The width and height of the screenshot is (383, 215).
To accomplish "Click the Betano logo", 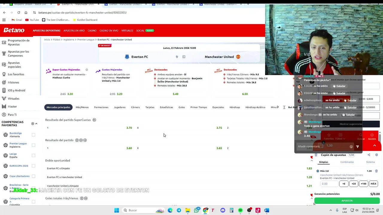I will (14, 30).
